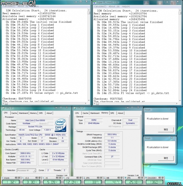Close the Vcore voltage gadget

19,178
